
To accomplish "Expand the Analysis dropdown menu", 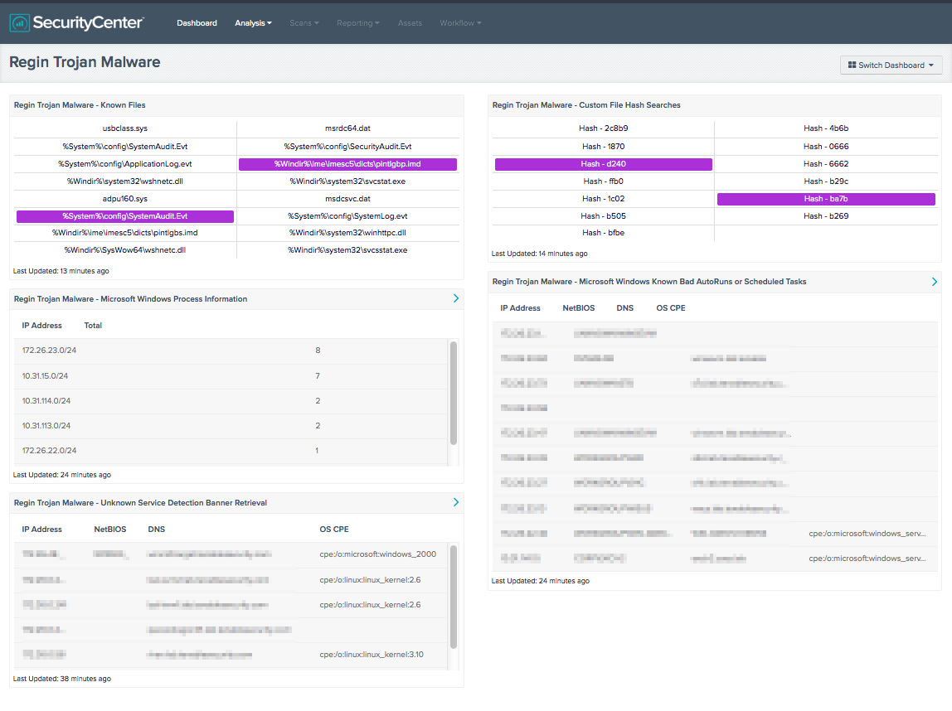I will pyautogui.click(x=253, y=23).
